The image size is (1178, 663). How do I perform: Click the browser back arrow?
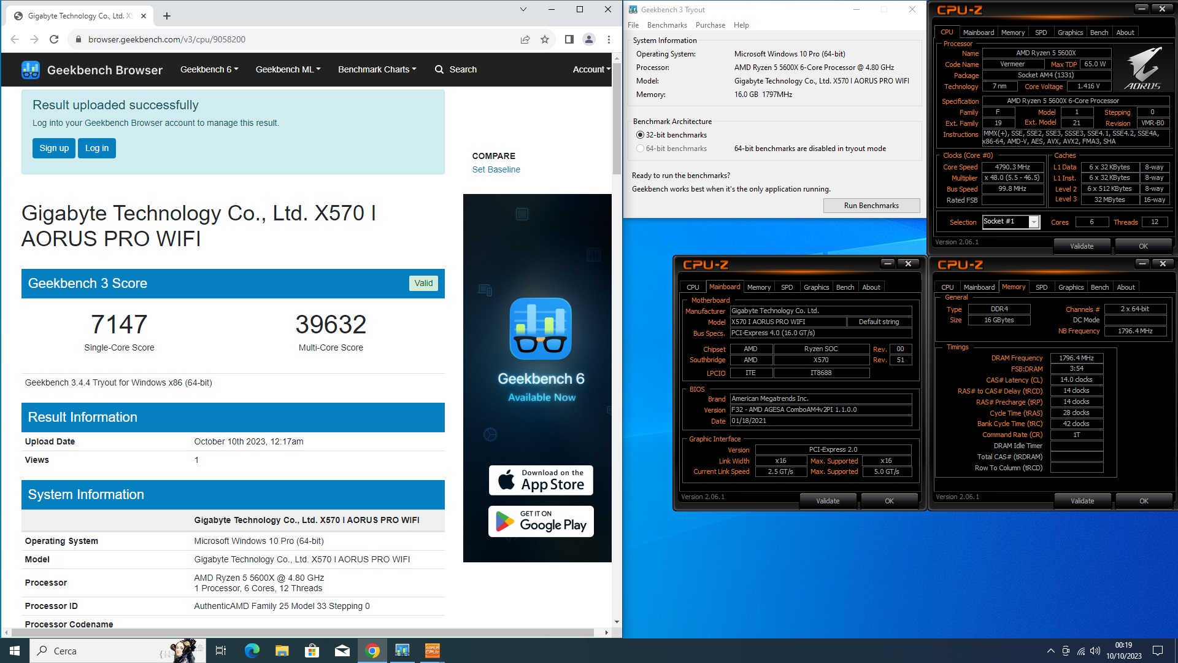click(15, 39)
